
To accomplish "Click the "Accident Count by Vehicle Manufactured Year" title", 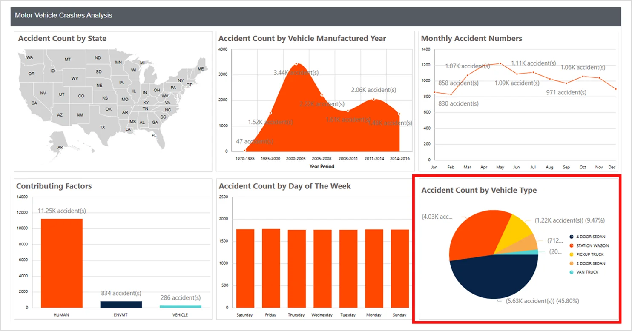I will 302,38.
